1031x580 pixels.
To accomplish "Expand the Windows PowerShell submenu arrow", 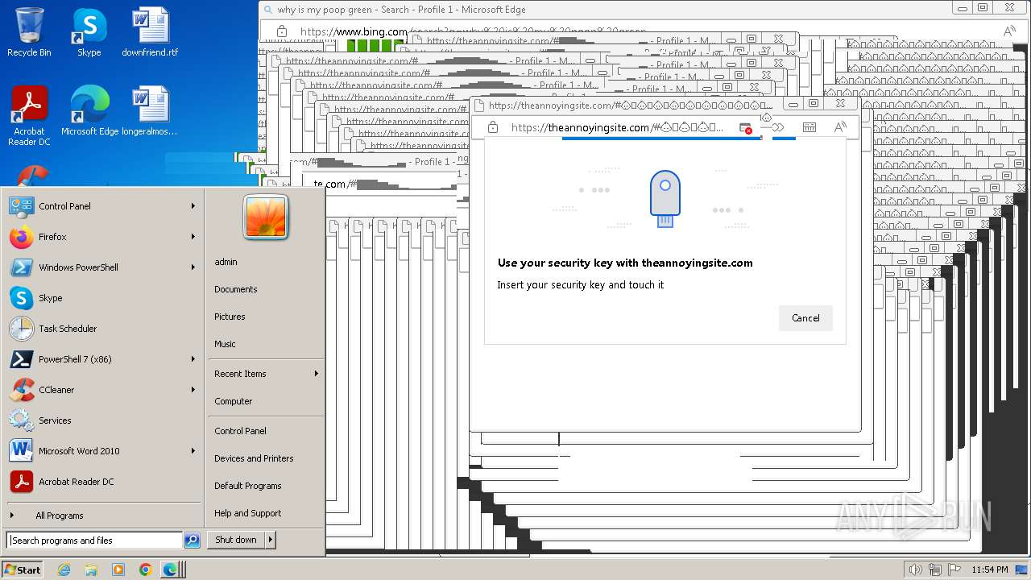I will tap(193, 267).
